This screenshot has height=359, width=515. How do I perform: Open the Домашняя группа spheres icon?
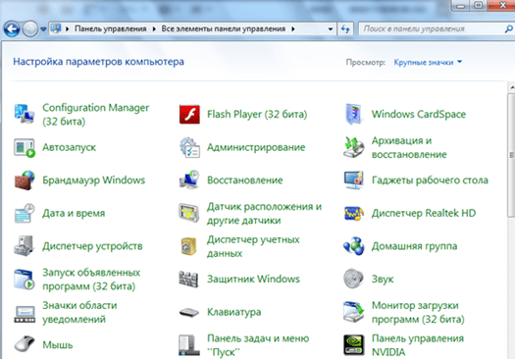click(354, 246)
